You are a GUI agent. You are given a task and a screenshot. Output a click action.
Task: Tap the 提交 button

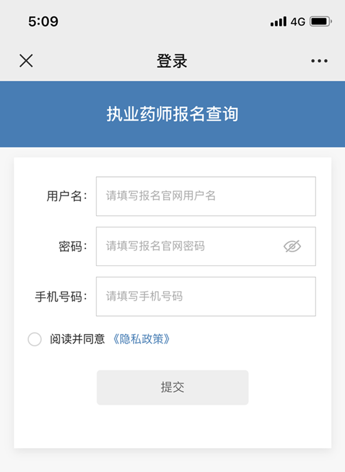click(x=172, y=387)
